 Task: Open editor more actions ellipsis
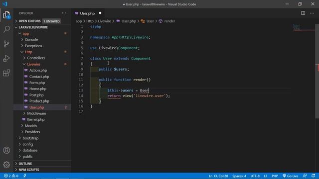(312, 13)
